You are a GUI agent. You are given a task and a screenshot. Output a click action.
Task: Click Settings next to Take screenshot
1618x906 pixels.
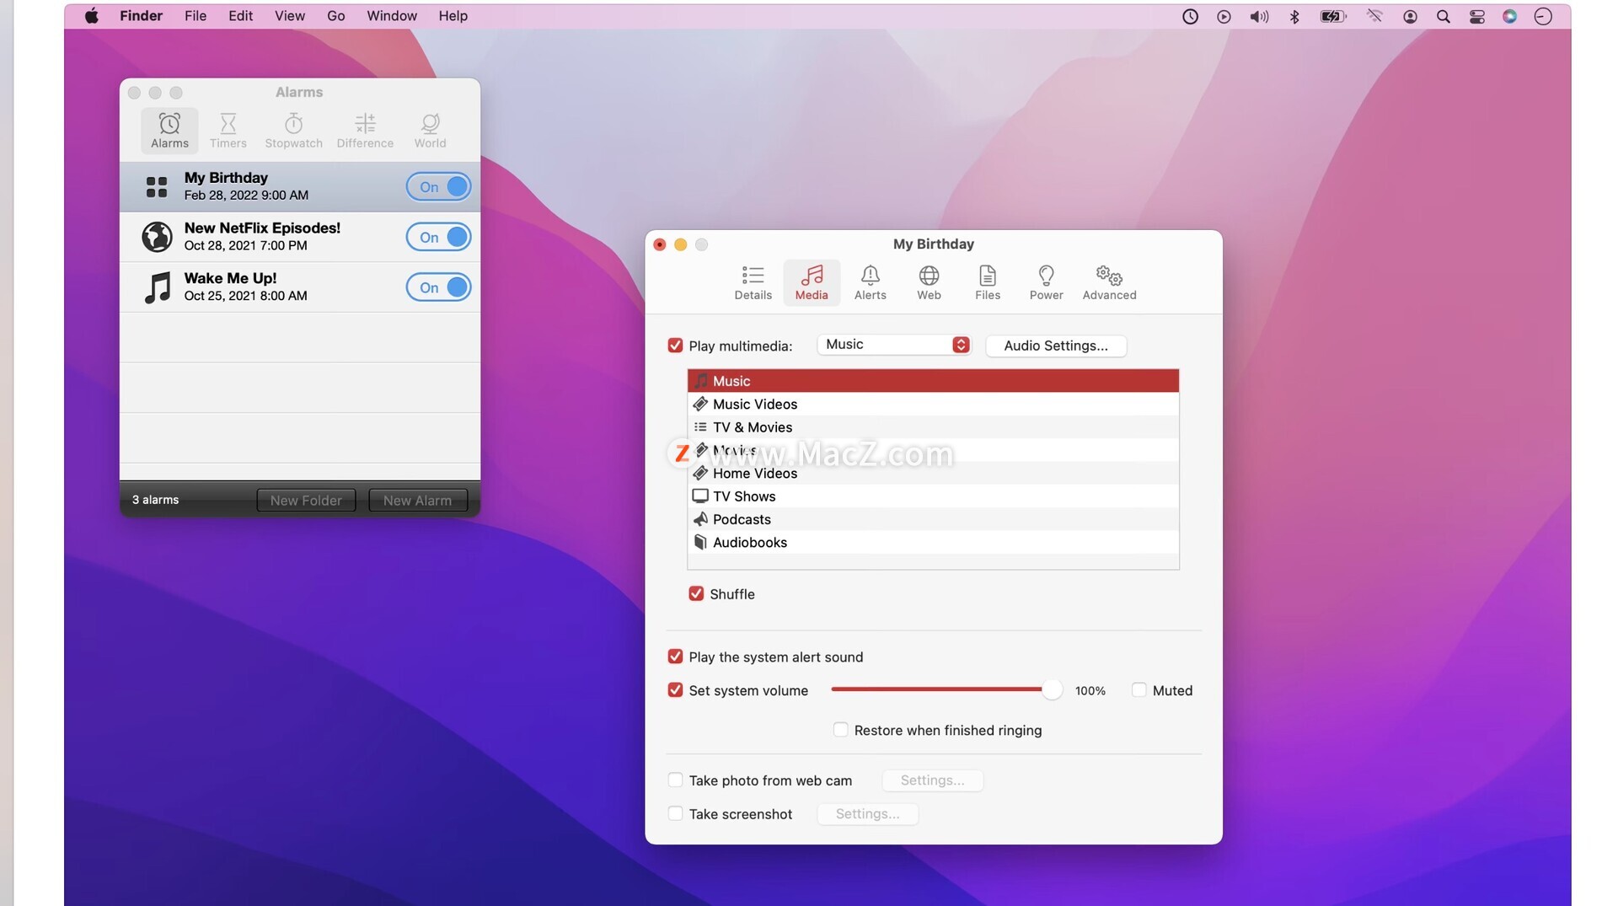pyautogui.click(x=867, y=814)
